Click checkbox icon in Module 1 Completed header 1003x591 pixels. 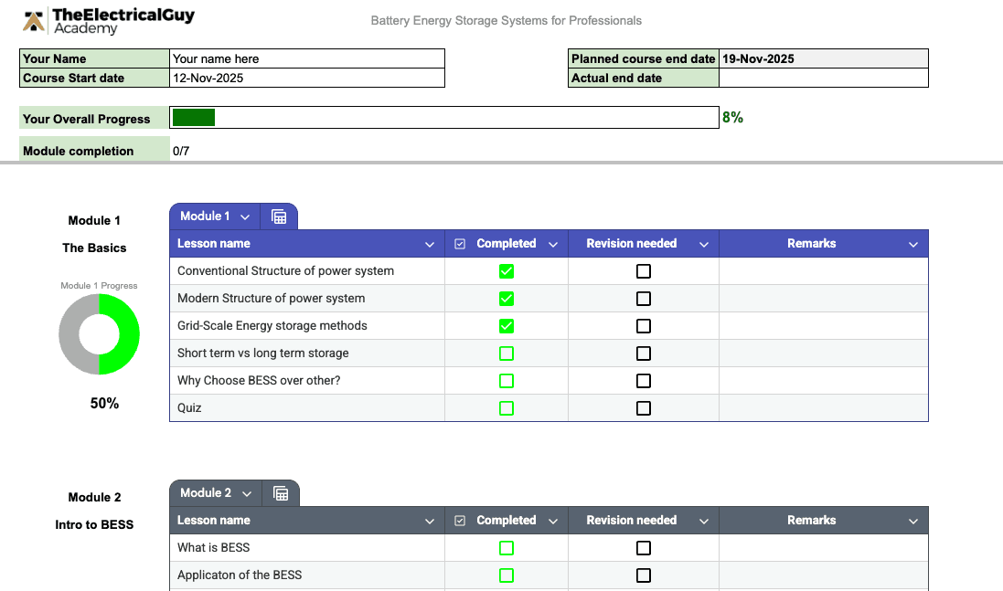point(460,244)
